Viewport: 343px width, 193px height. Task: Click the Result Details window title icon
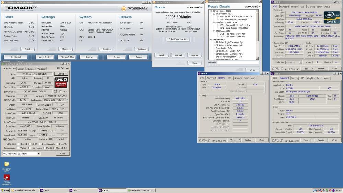[206, 1]
